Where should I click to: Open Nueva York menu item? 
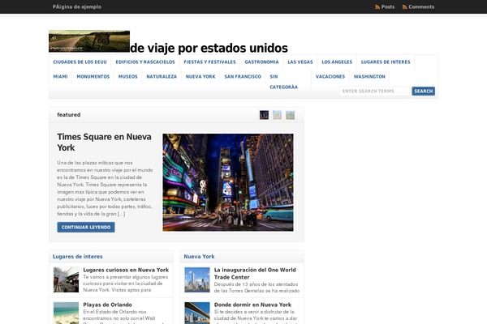click(x=200, y=77)
